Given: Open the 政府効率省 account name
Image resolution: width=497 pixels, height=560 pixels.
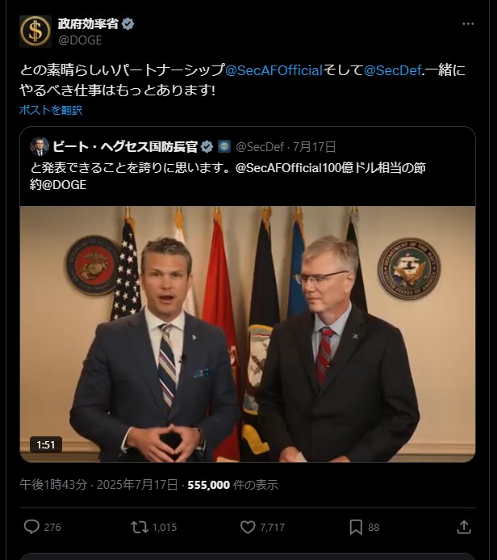Looking at the screenshot, I should coord(88,24).
